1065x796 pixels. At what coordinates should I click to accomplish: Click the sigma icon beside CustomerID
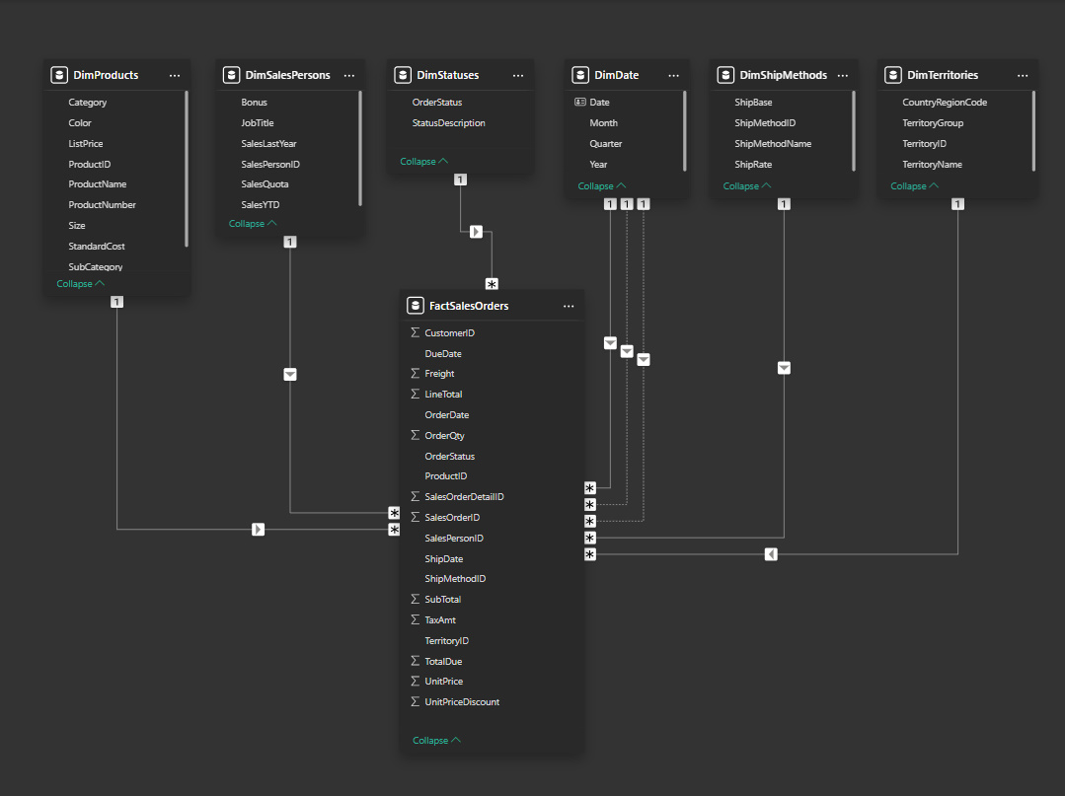(415, 332)
